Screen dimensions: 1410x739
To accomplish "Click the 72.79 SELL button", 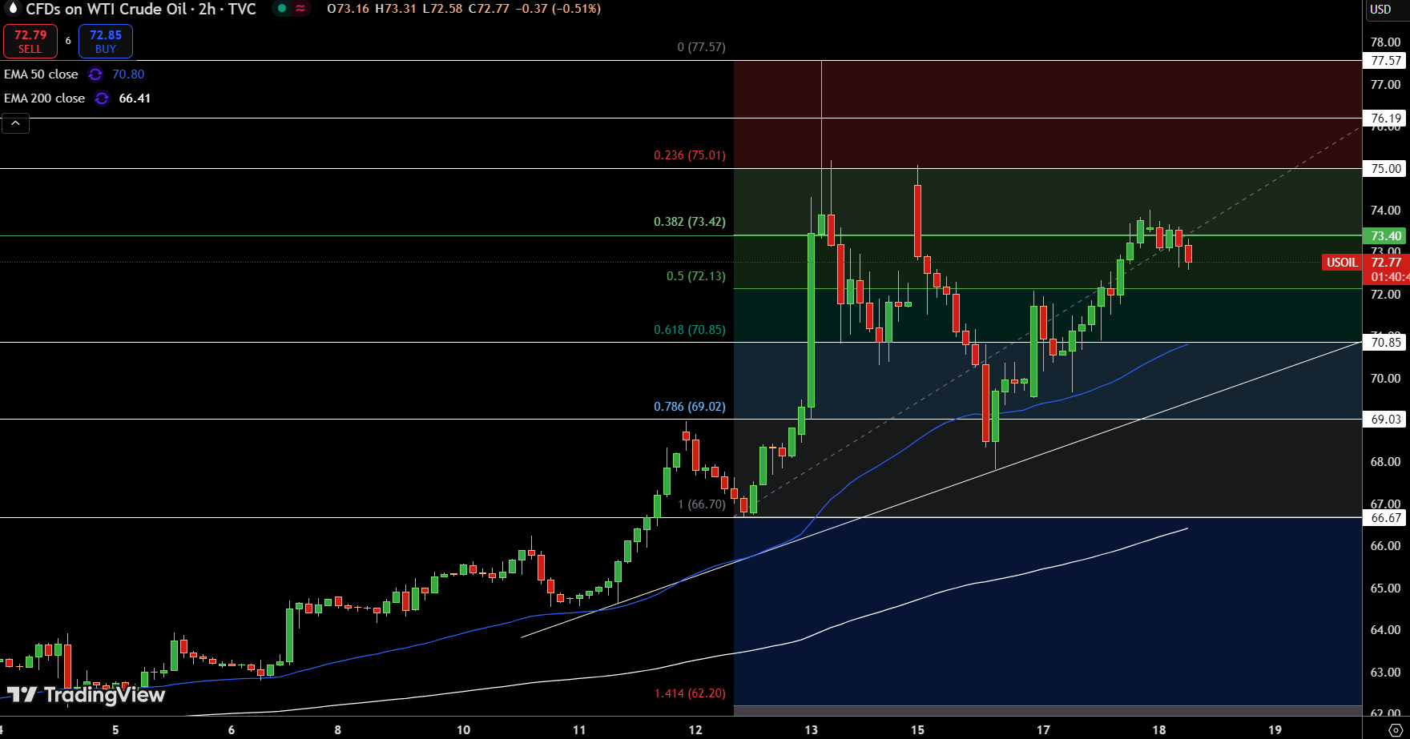I will pyautogui.click(x=30, y=42).
